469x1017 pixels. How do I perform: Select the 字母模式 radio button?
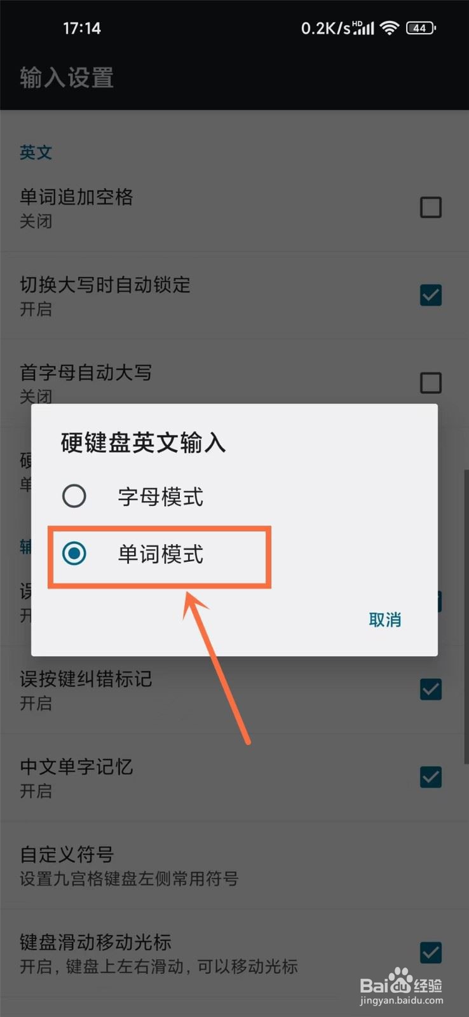pos(74,496)
